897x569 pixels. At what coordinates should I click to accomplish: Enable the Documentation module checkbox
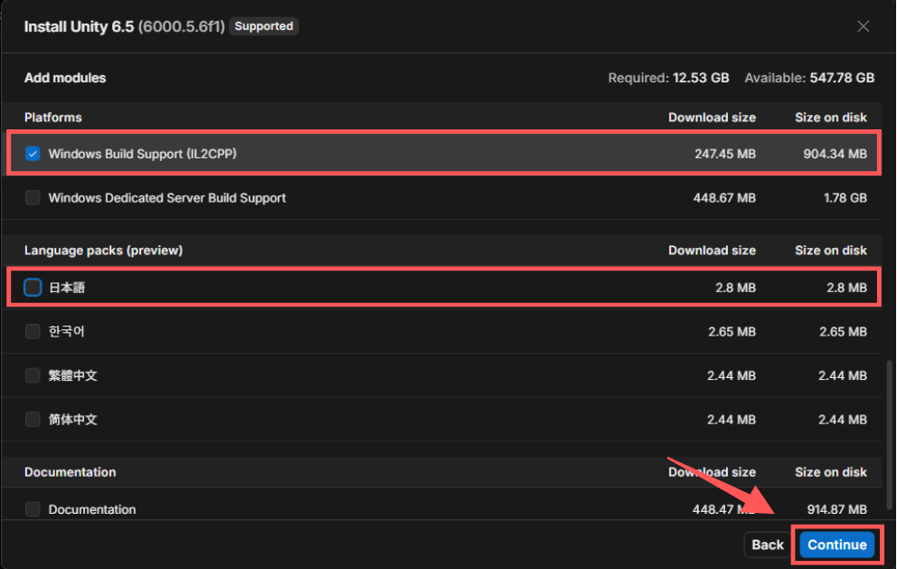[33, 509]
